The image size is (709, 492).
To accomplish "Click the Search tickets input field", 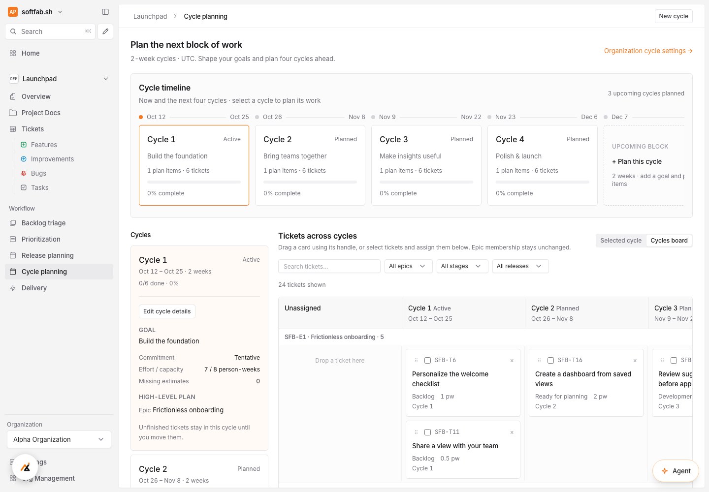I will tap(329, 266).
